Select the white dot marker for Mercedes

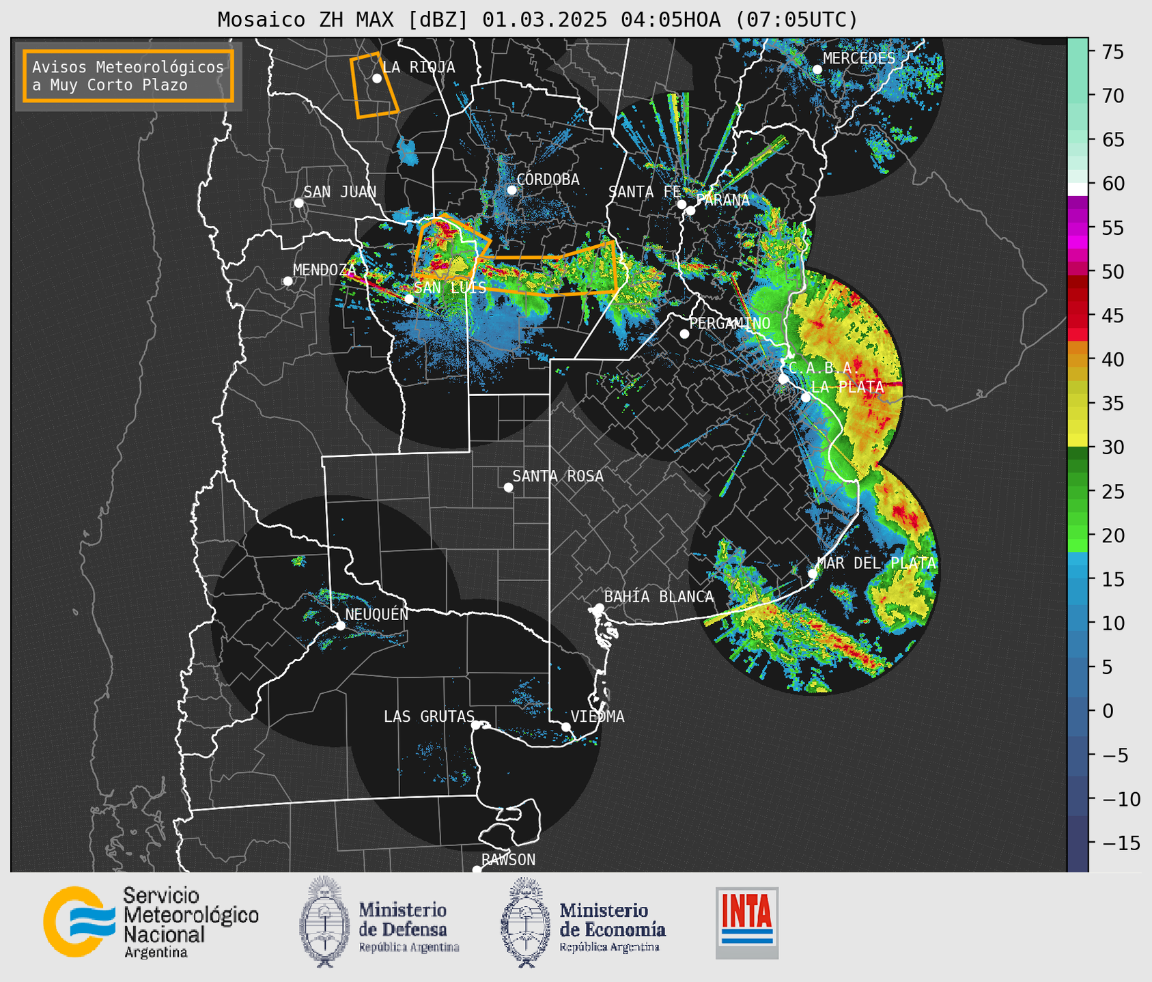[817, 70]
